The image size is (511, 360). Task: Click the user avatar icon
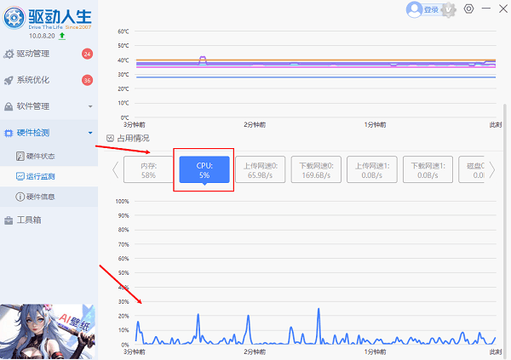click(415, 9)
